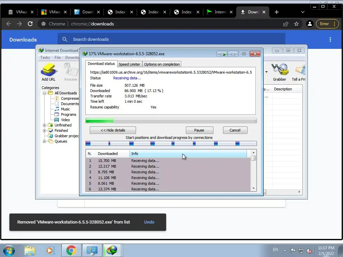
Task: Click the Tell a Friend icon
Action: (x=299, y=72)
